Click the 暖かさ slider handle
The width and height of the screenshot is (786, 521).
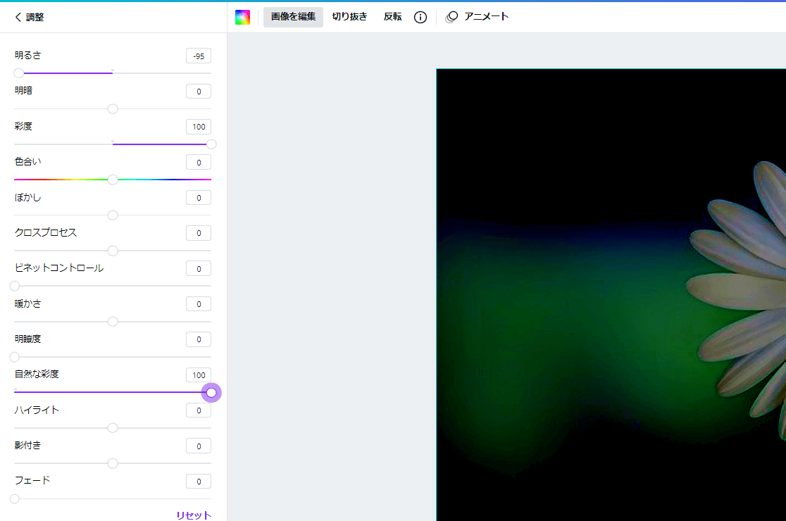click(112, 321)
